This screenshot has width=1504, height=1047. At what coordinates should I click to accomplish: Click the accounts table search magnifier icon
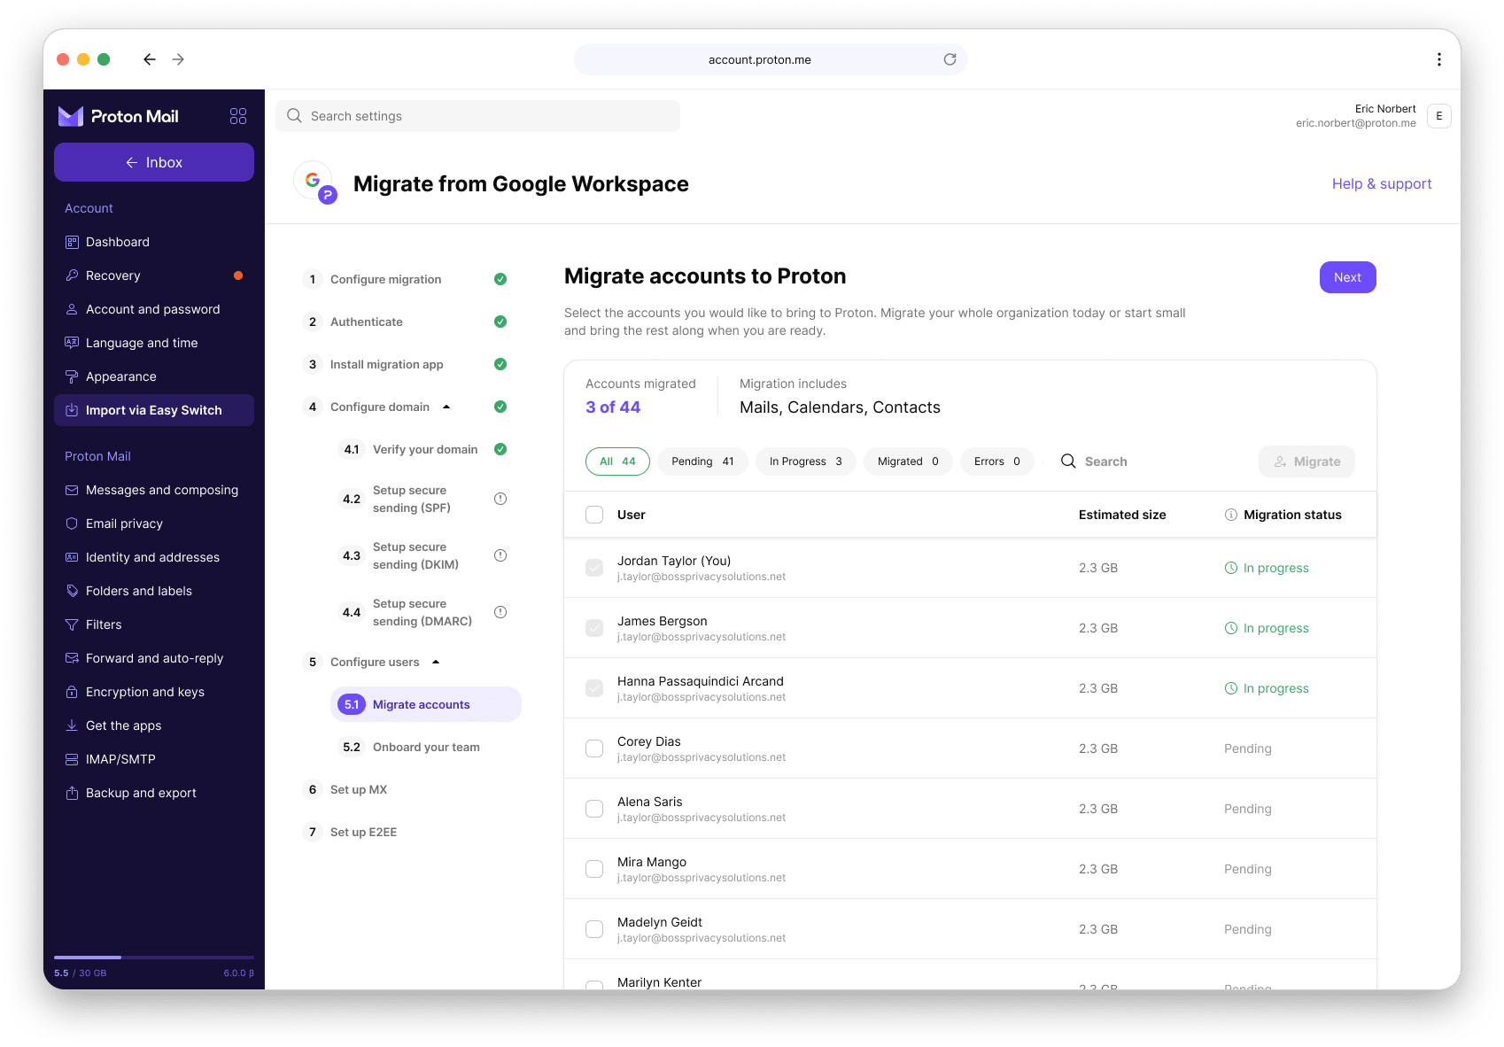(x=1068, y=461)
